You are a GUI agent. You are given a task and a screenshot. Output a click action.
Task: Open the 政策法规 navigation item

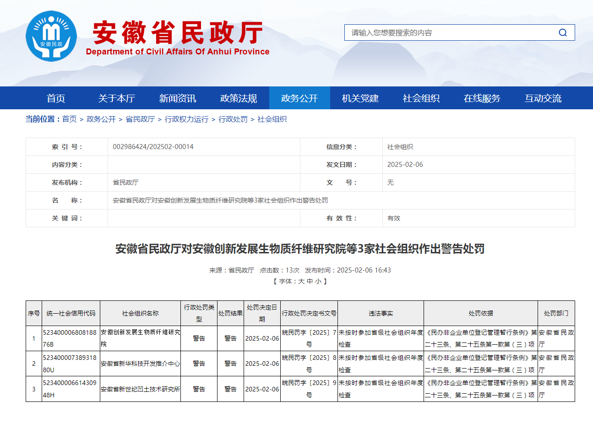(x=239, y=98)
